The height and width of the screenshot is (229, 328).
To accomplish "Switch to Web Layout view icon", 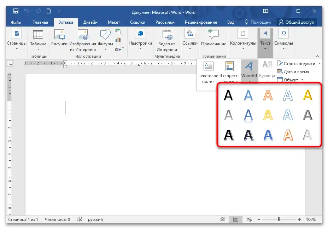I will point(249,219).
